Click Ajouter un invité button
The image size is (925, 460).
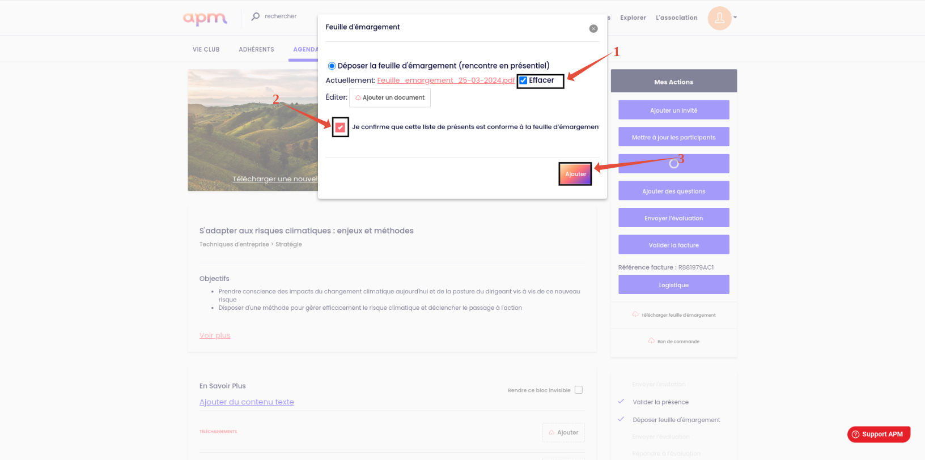[674, 110]
